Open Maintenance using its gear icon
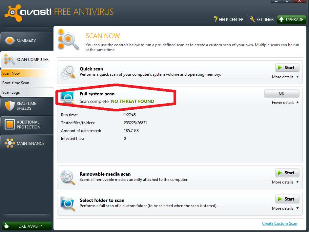Image resolution: width=309 pixels, height=232 pixels. tap(10, 143)
